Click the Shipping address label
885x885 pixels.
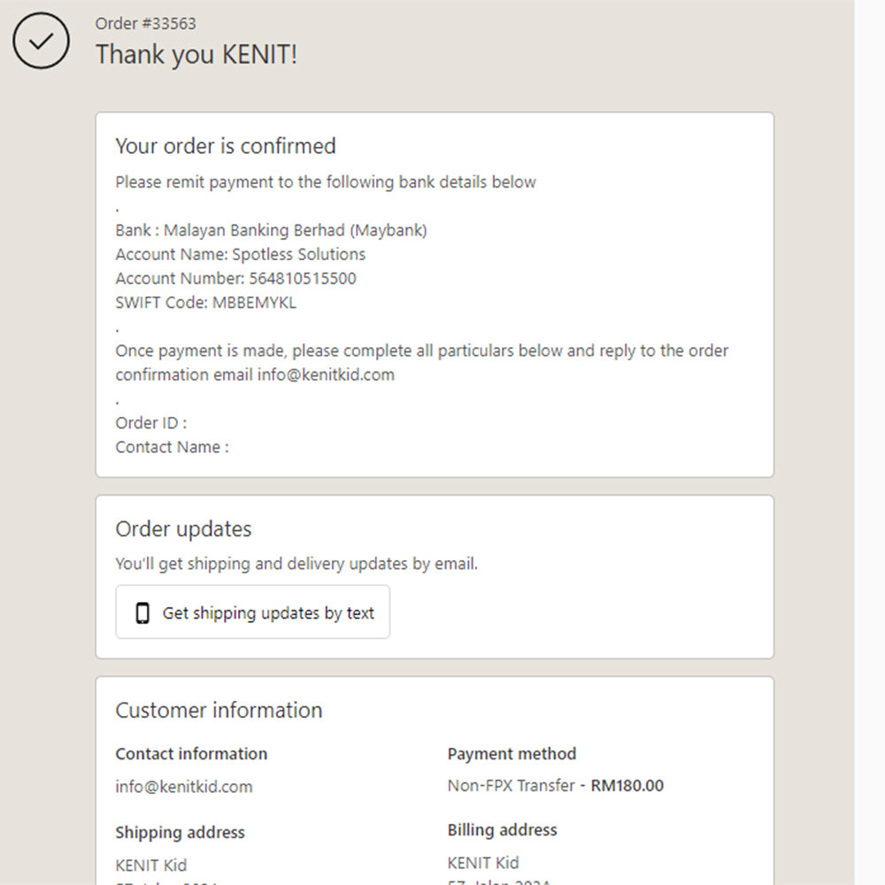tap(180, 832)
